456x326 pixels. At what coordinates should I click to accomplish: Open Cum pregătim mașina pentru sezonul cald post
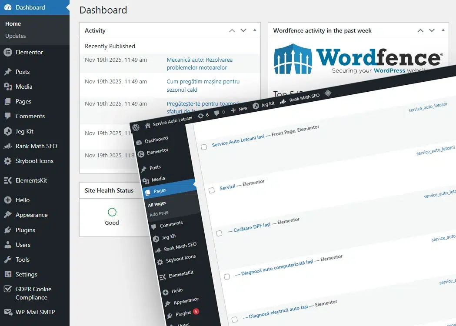[203, 86]
